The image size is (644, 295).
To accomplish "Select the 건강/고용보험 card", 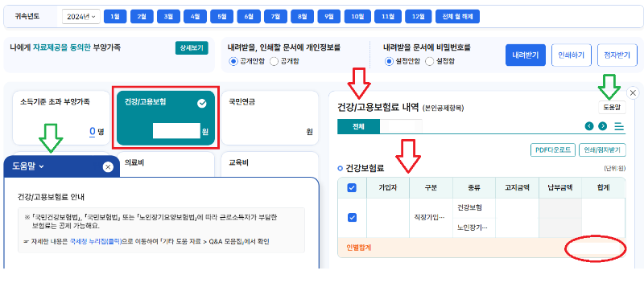I will click(166, 118).
